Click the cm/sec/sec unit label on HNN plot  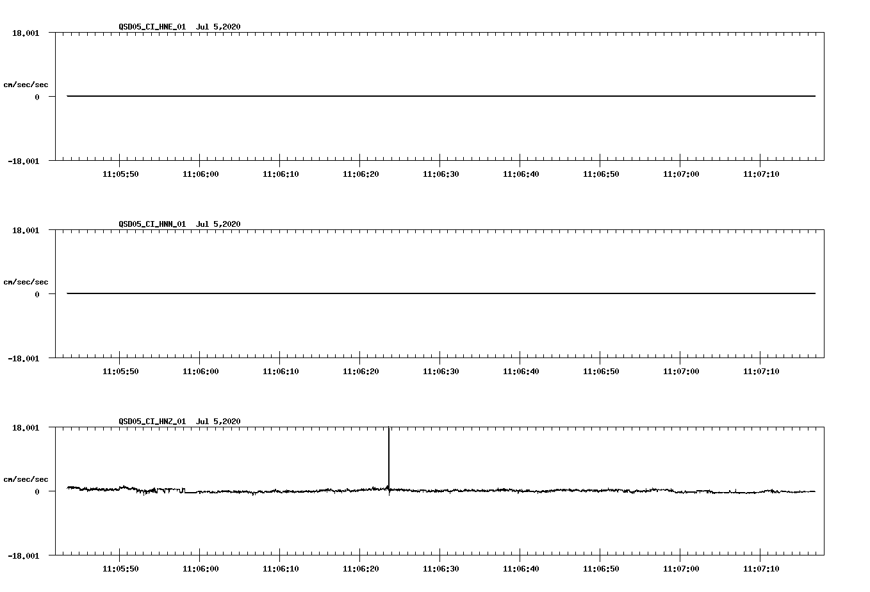[26, 282]
